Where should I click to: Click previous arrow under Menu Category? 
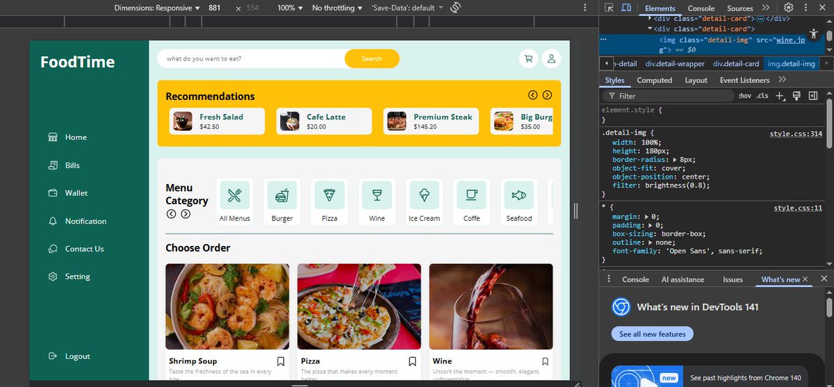coord(171,214)
